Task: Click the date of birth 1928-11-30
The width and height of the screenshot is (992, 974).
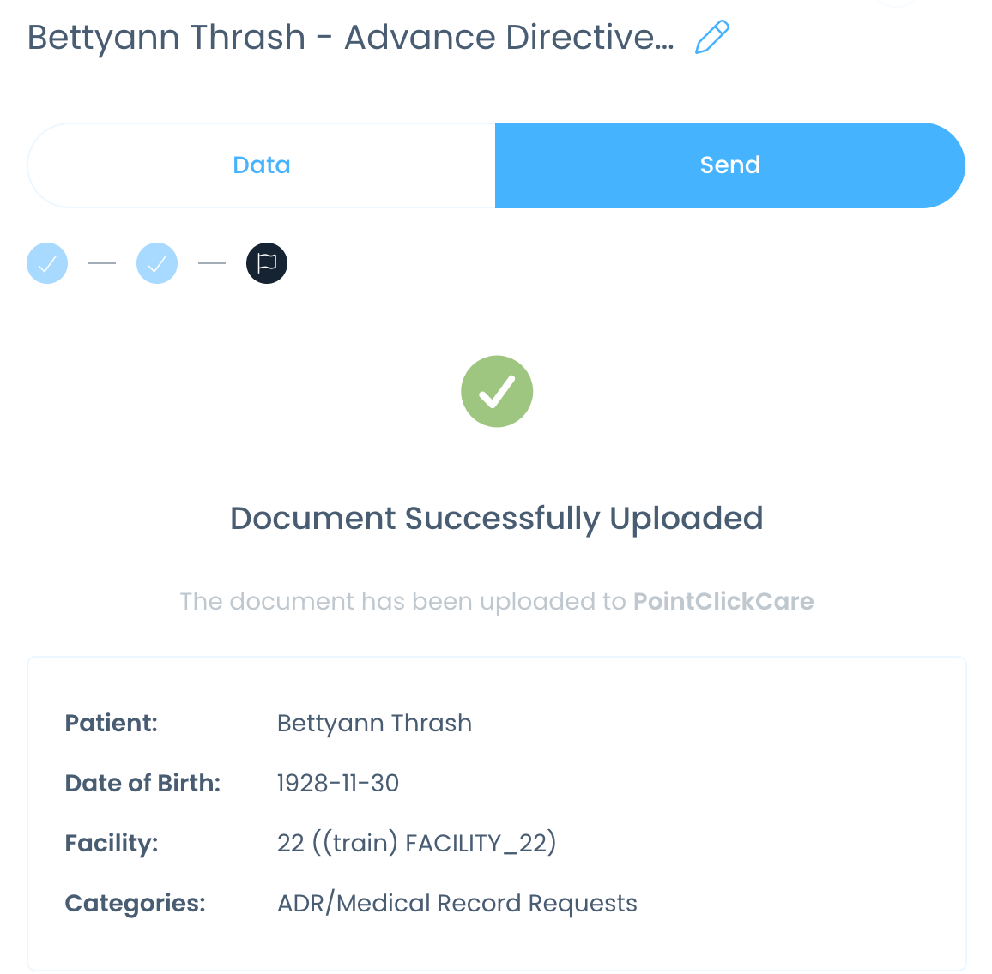Action: tap(338, 783)
